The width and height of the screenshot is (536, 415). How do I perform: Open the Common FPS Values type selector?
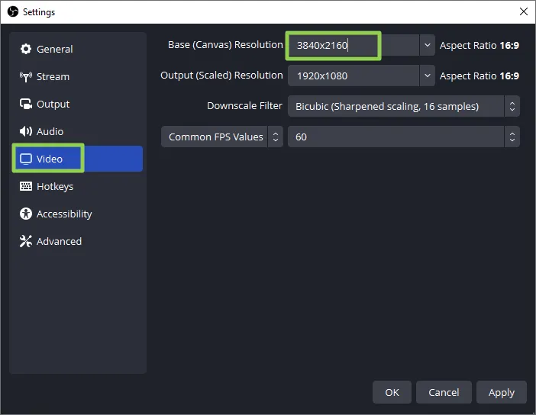(x=221, y=137)
